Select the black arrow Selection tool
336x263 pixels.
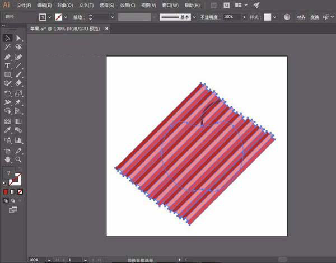(x=8, y=38)
